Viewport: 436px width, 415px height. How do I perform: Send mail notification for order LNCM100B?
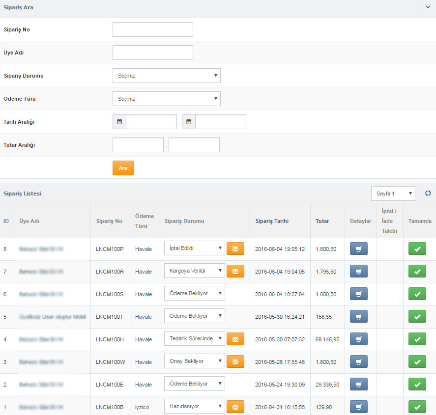[235, 407]
